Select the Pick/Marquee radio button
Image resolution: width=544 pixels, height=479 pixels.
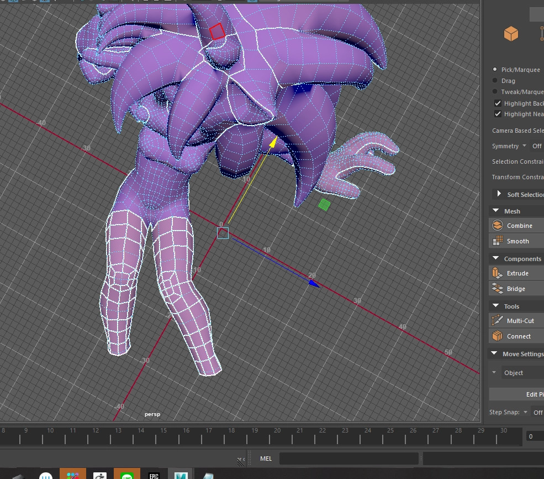(x=495, y=70)
